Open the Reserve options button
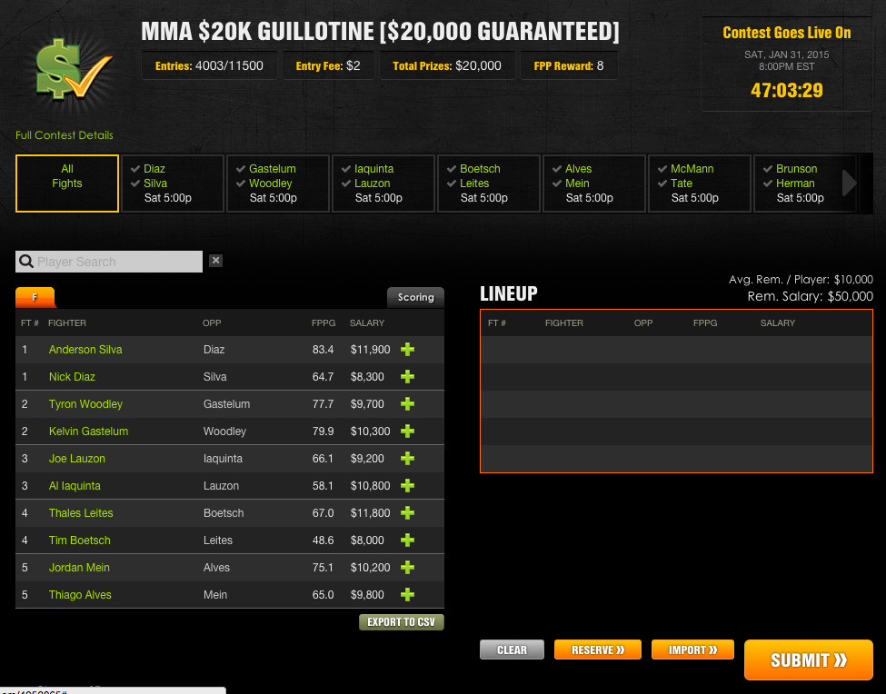The width and height of the screenshot is (886, 694). 597,649
